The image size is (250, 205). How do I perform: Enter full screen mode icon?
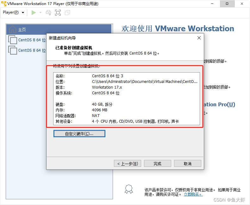tap(58, 13)
